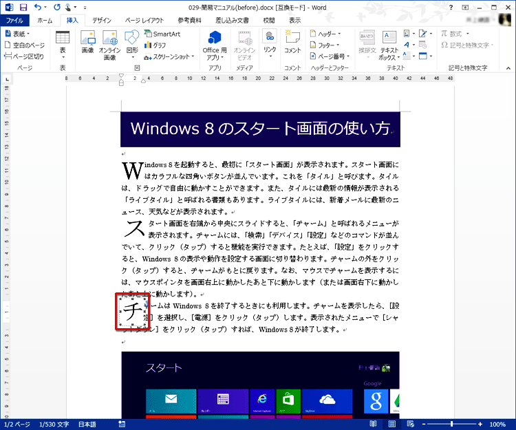This screenshot has width=516, height=430.
Task: Click 1/2 ページ page indicator
Action: click(17, 424)
